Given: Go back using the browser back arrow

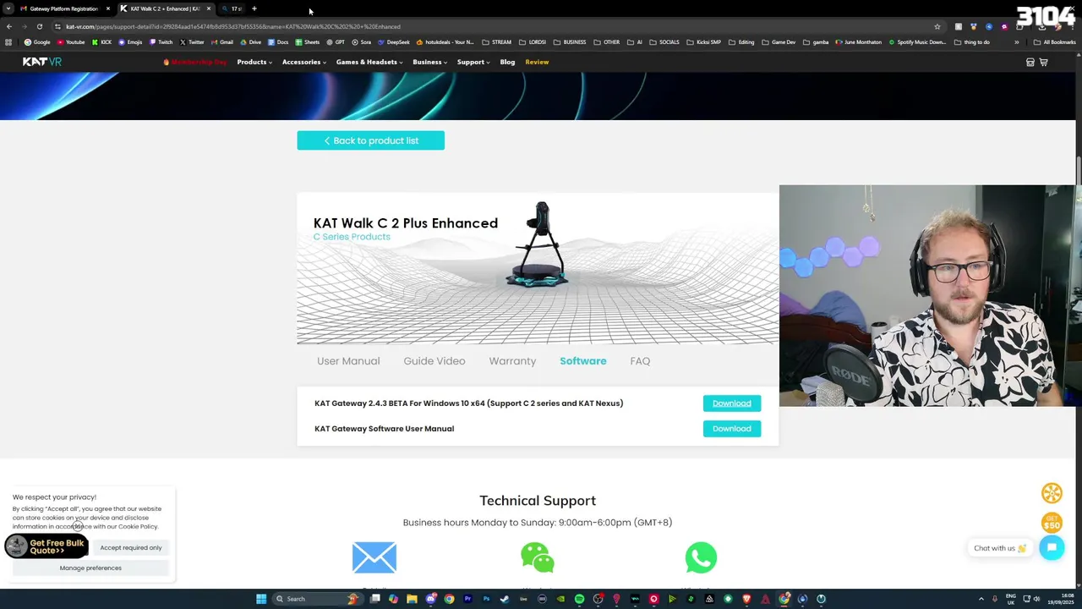Looking at the screenshot, I should point(9,26).
